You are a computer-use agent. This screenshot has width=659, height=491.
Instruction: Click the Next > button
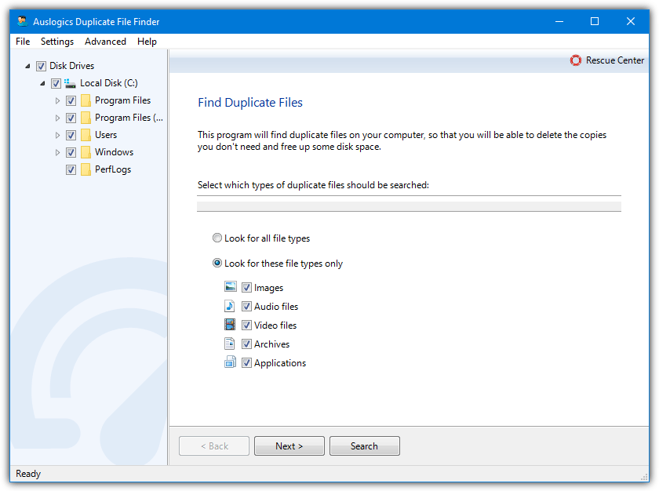pyautogui.click(x=289, y=446)
